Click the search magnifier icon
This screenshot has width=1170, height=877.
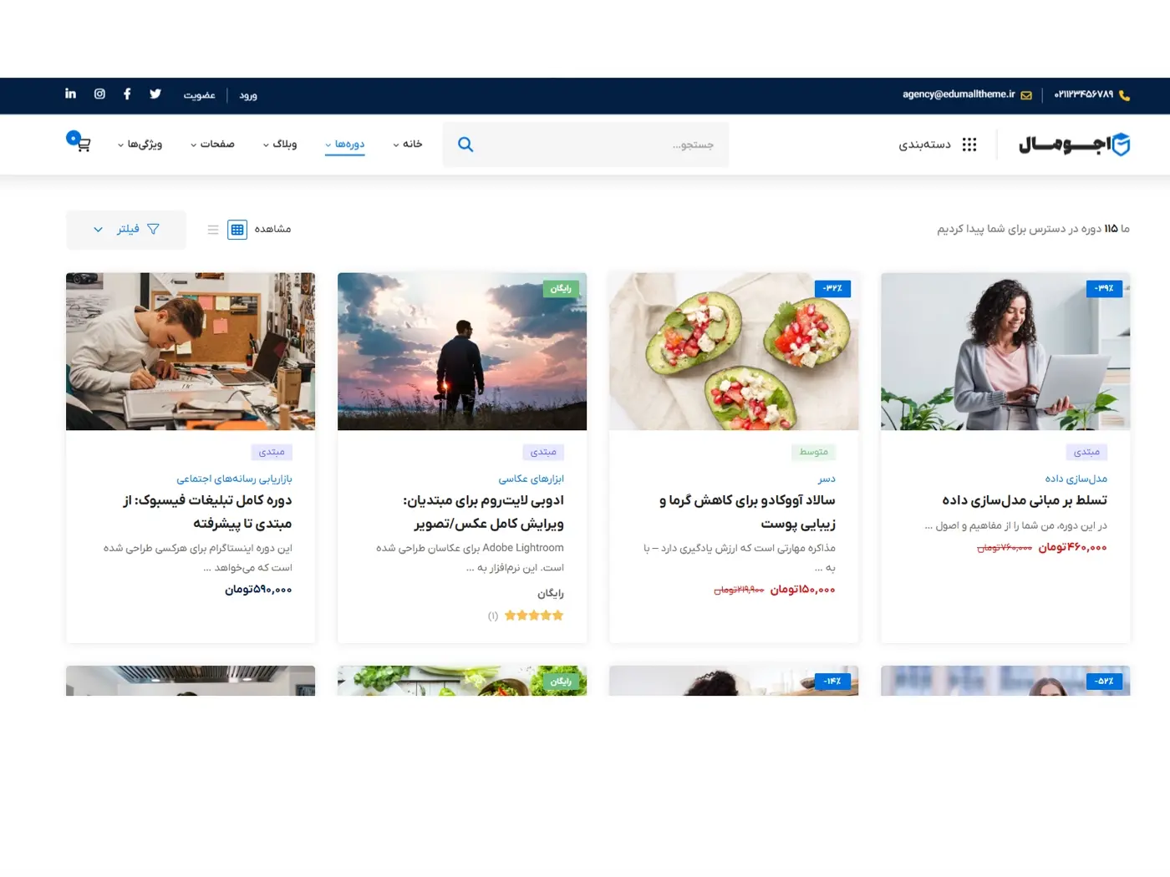pos(465,144)
